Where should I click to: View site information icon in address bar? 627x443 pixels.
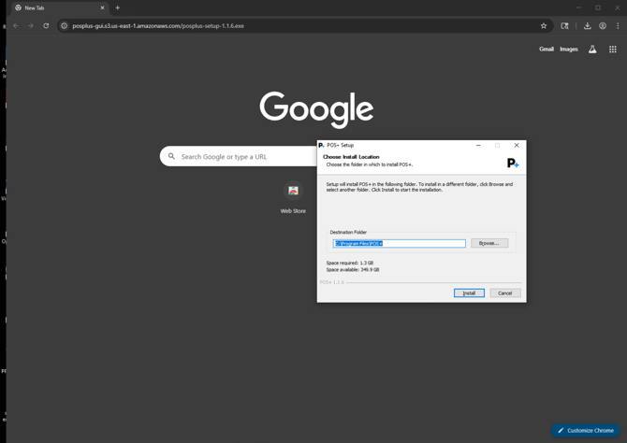[x=64, y=26]
